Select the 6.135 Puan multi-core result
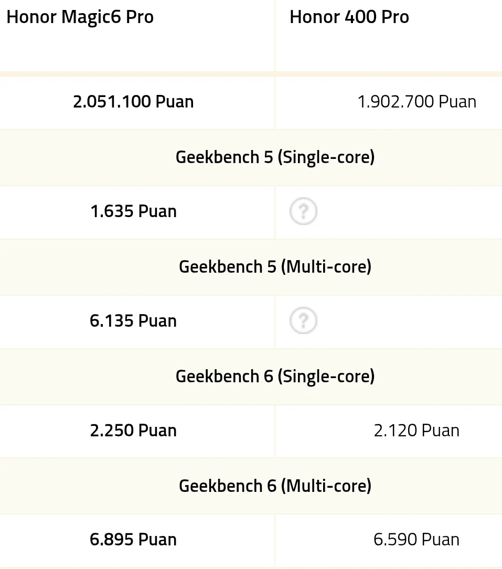This screenshot has height=569, width=502. point(133,321)
